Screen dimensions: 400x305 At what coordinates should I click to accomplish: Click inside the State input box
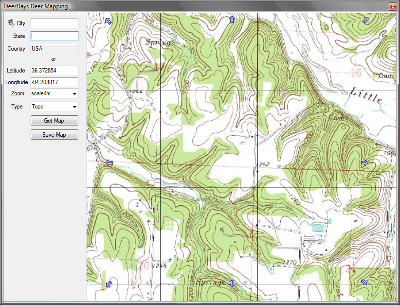click(x=54, y=36)
